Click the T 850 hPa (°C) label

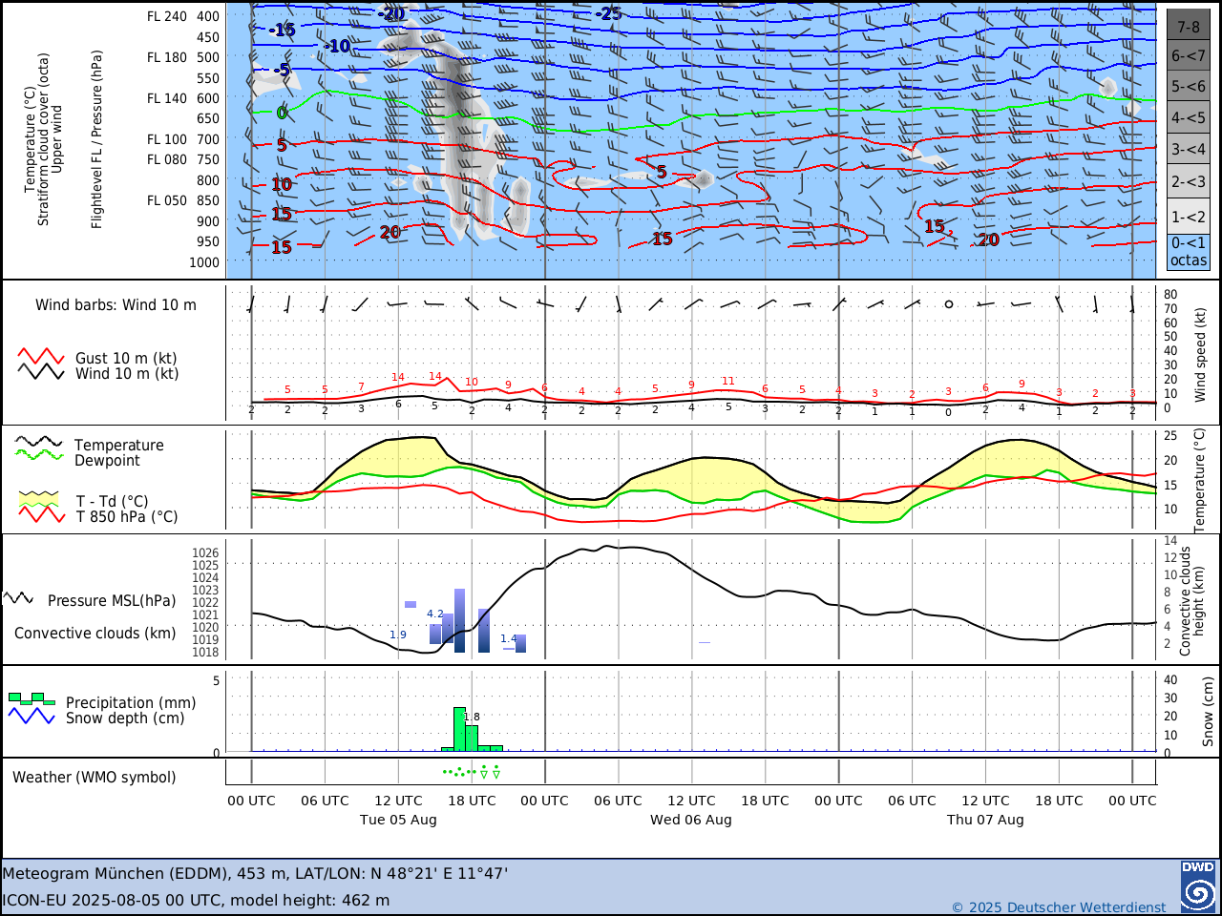127,516
